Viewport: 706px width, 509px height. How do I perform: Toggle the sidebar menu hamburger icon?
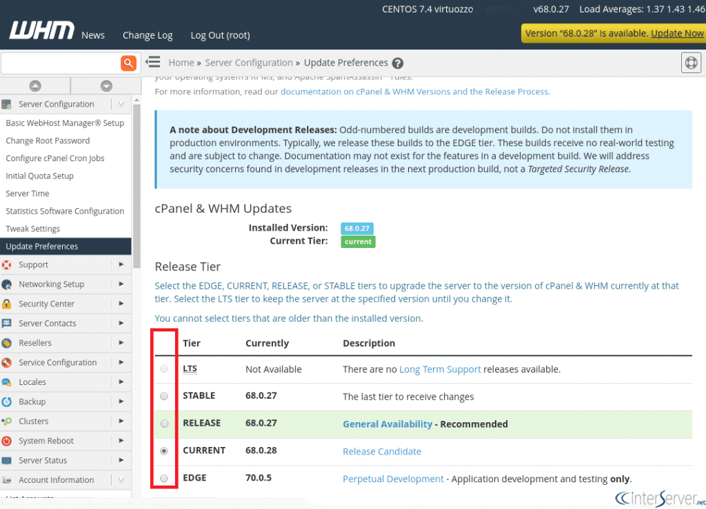coord(153,61)
